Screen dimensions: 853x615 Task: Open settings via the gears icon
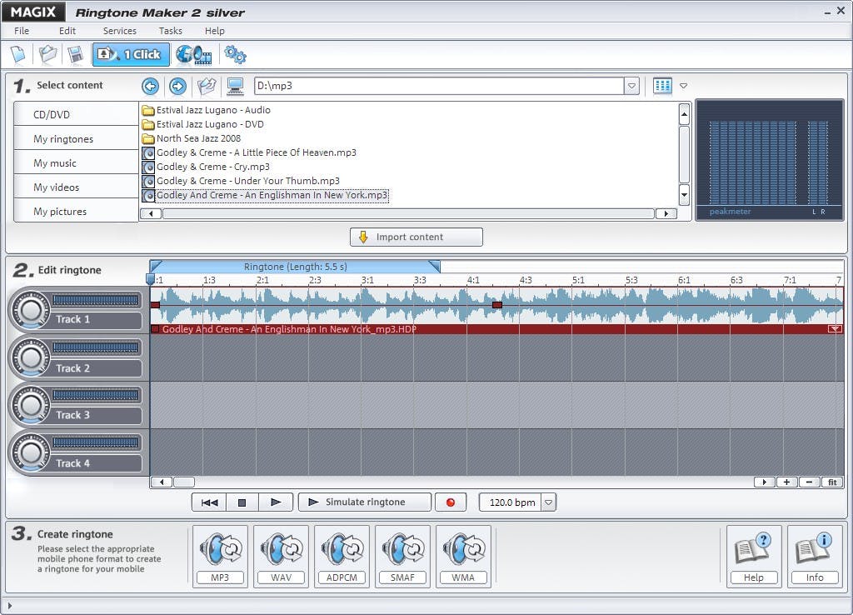(x=235, y=54)
